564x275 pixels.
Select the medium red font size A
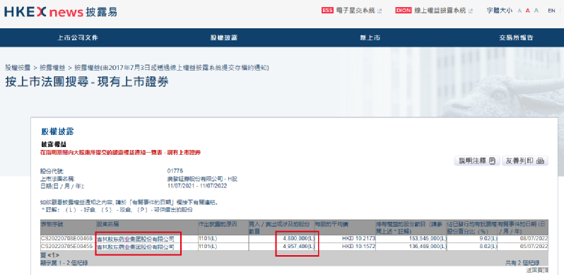click(528, 11)
